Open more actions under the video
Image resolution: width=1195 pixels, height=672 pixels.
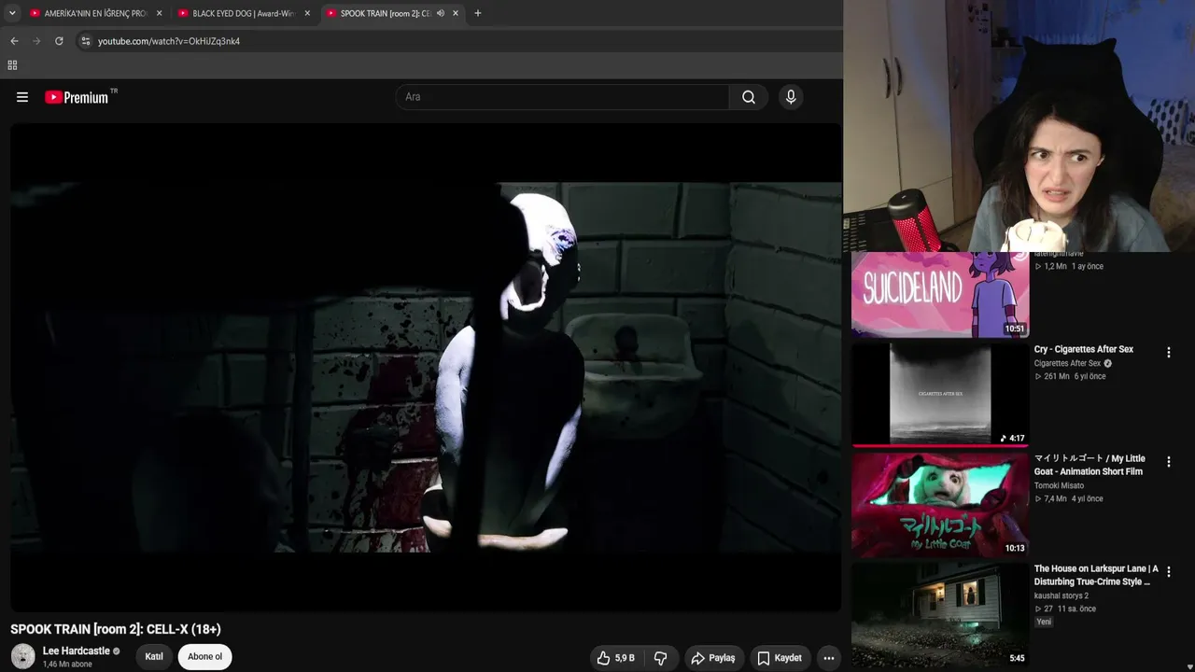point(828,658)
